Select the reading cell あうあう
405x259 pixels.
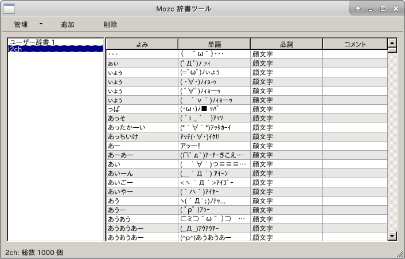[x=142, y=219]
